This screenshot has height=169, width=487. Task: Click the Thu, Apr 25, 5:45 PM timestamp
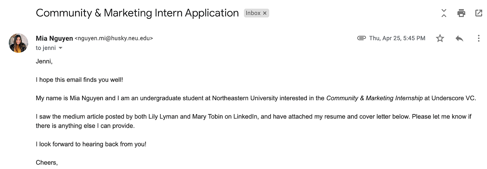397,38
